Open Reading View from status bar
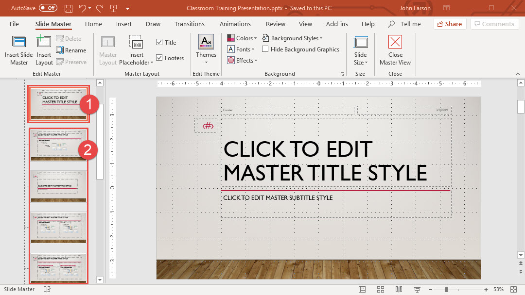The height and width of the screenshot is (295, 525). pyautogui.click(x=399, y=289)
